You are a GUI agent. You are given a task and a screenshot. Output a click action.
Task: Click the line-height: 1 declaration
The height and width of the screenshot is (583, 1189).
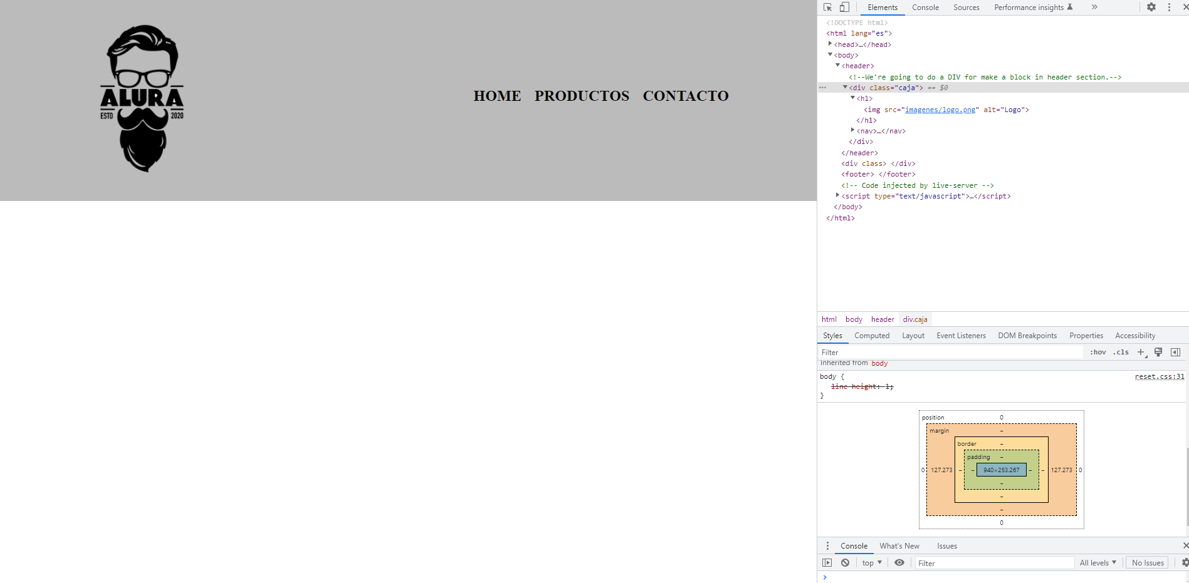tap(862, 386)
